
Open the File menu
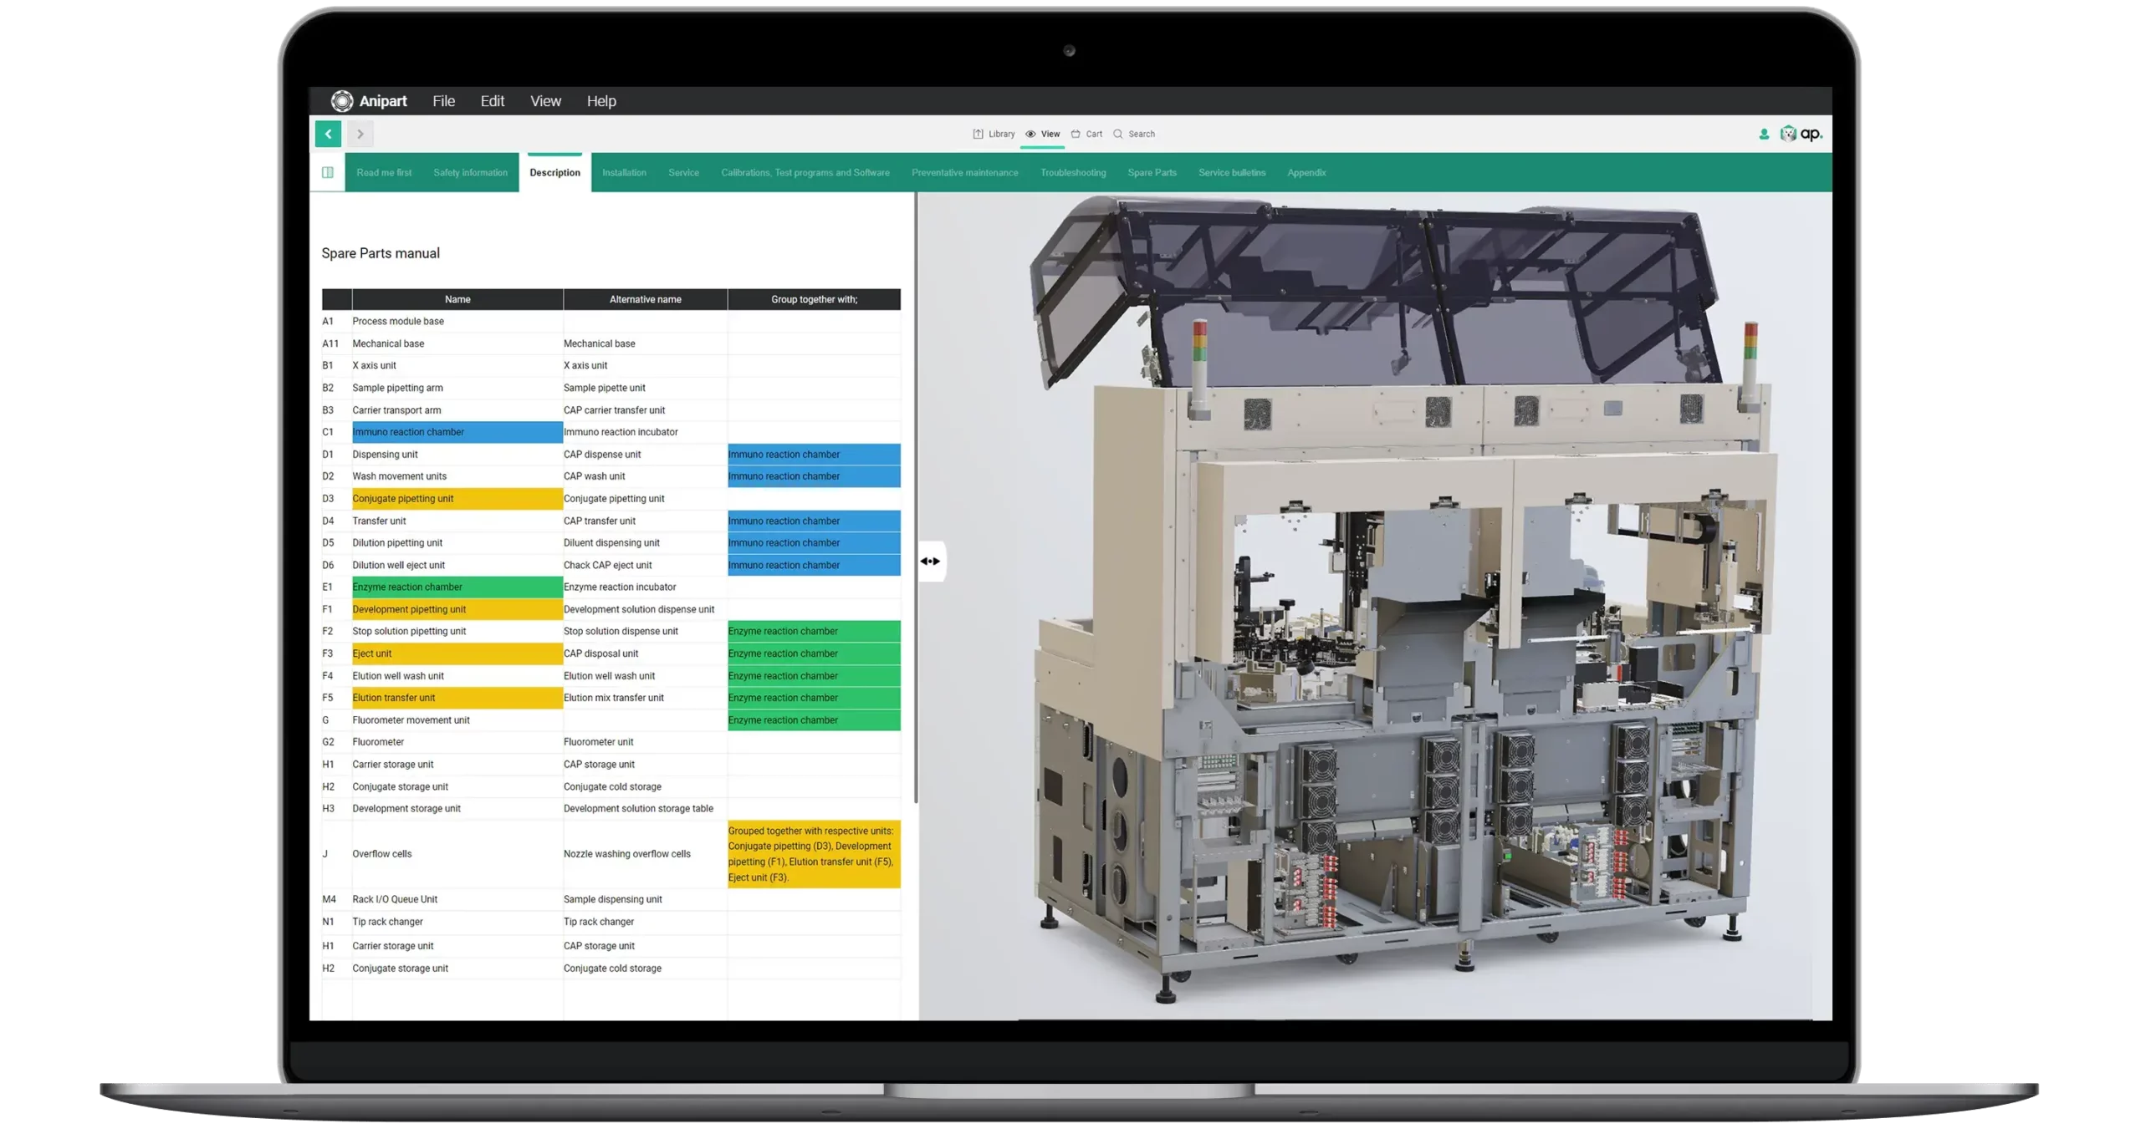point(443,101)
